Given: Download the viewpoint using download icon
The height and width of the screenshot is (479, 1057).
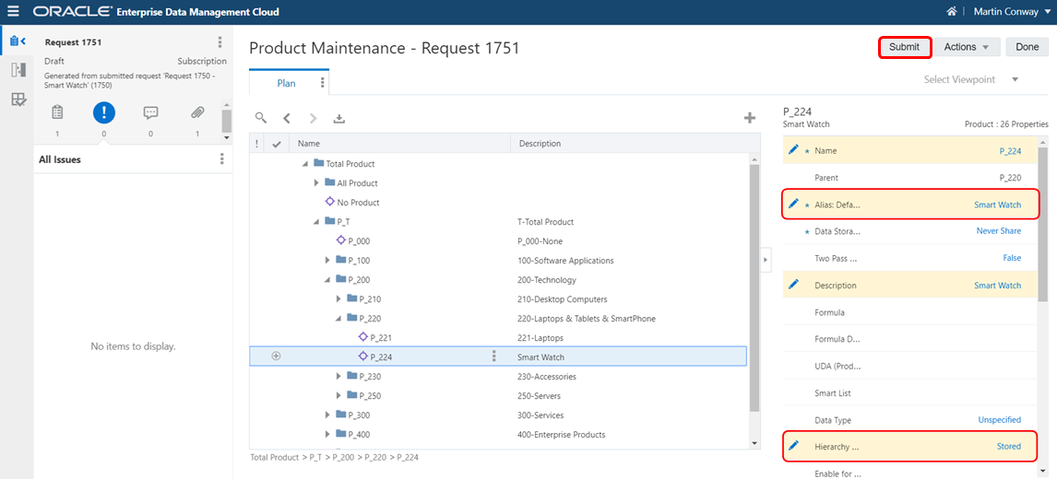Looking at the screenshot, I should 339,119.
